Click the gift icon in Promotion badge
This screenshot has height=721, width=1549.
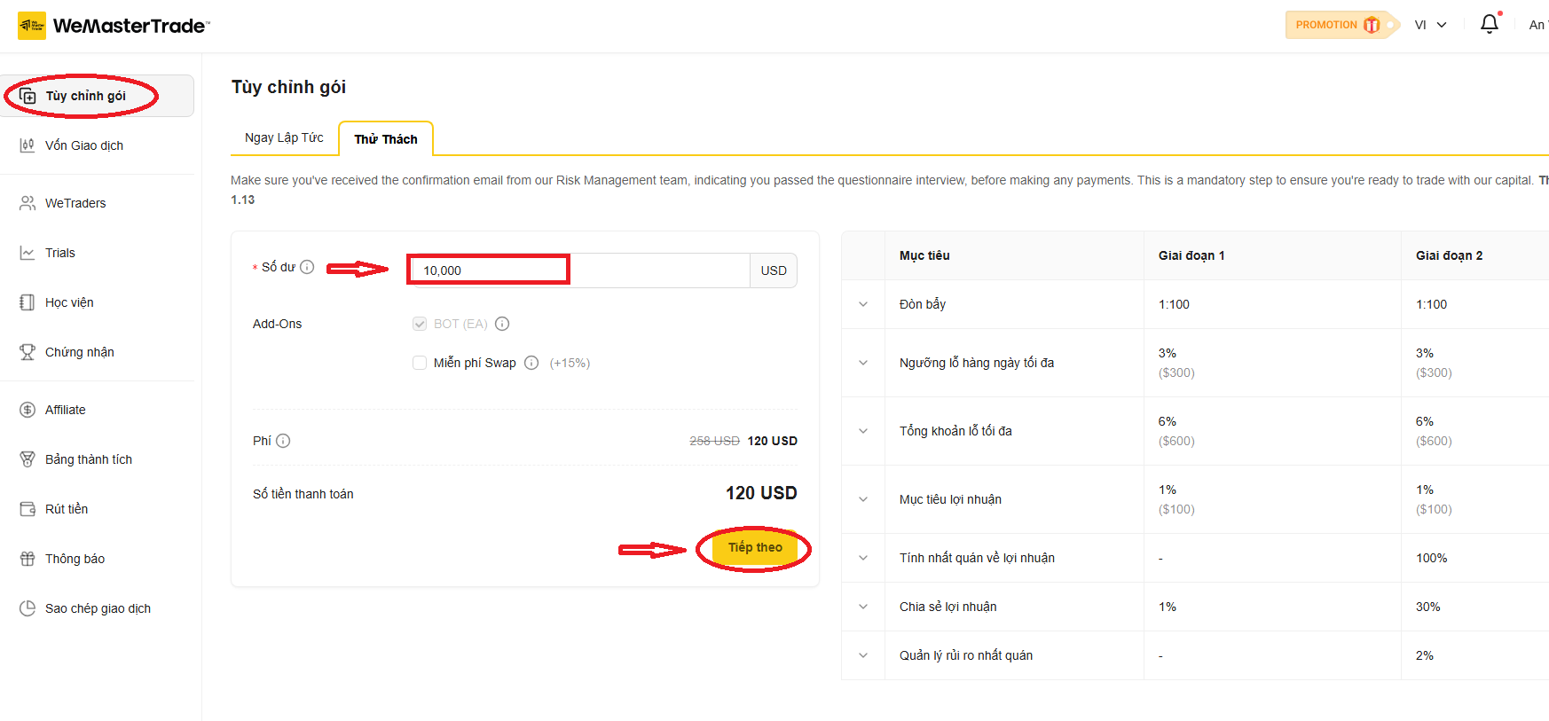point(1372,25)
